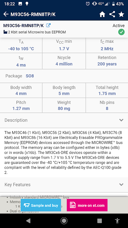Tap the Ncycle 4 million cell
This screenshot has height=228, width=128.
[x=64, y=61]
